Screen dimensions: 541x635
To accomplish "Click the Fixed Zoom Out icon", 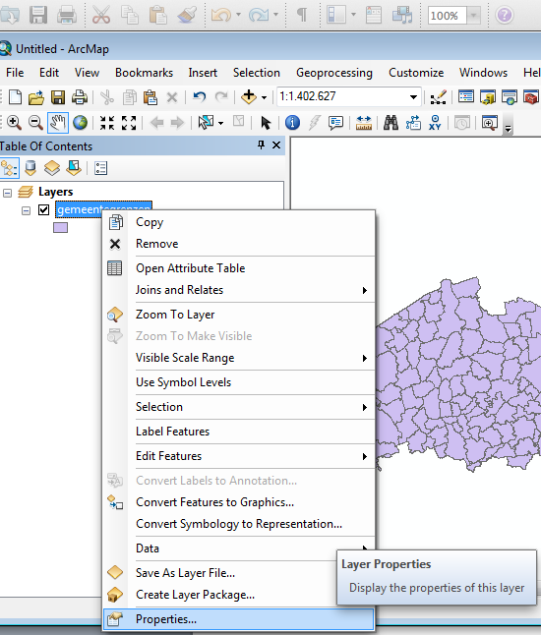I will click(129, 123).
